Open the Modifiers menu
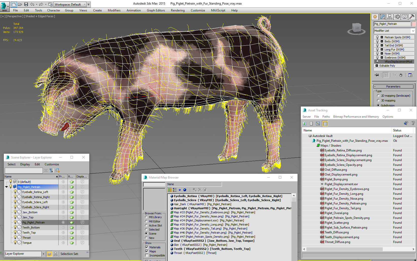417x261 pixels. click(x=114, y=10)
